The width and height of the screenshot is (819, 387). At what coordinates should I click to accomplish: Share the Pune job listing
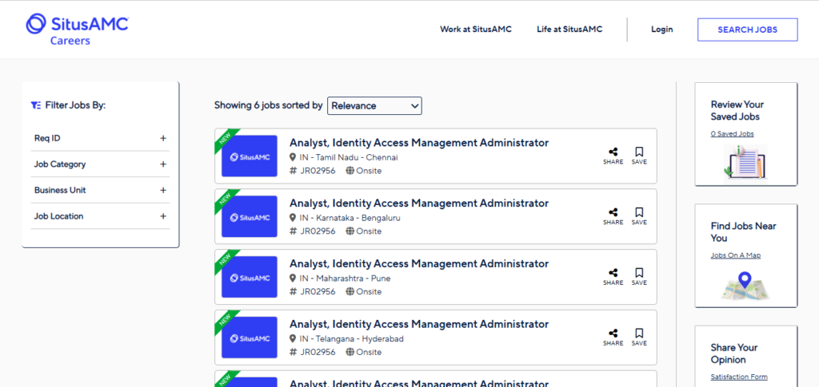pyautogui.click(x=613, y=277)
